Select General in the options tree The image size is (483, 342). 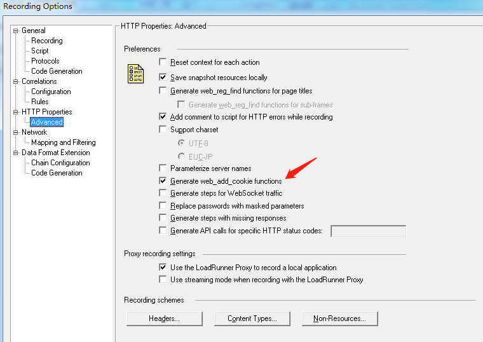tap(34, 31)
